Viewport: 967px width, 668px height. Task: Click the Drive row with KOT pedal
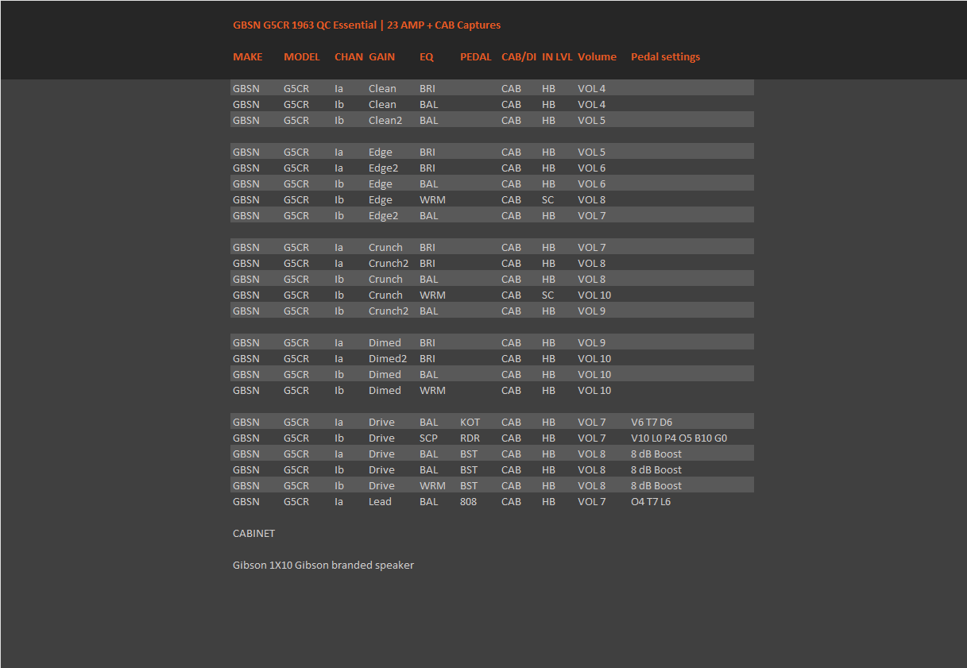492,422
